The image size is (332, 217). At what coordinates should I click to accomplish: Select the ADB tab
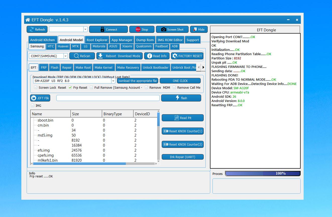point(175,46)
